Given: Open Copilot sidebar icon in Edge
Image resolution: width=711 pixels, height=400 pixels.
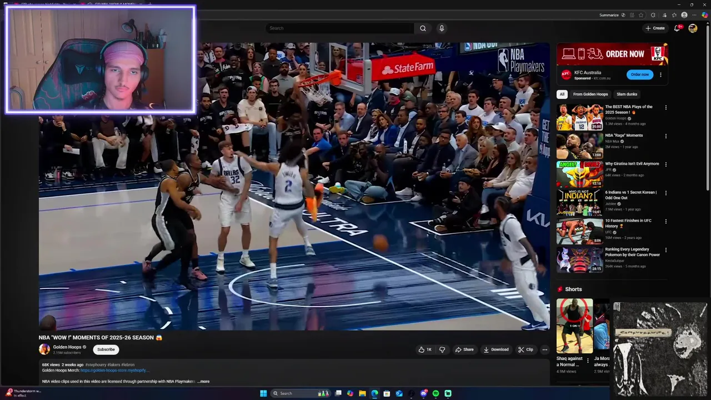Looking at the screenshot, I should tap(705, 15).
